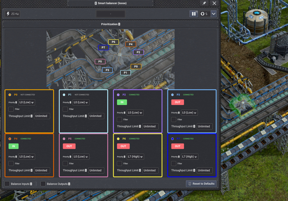Click the P5 port marker in preview

pos(100,62)
